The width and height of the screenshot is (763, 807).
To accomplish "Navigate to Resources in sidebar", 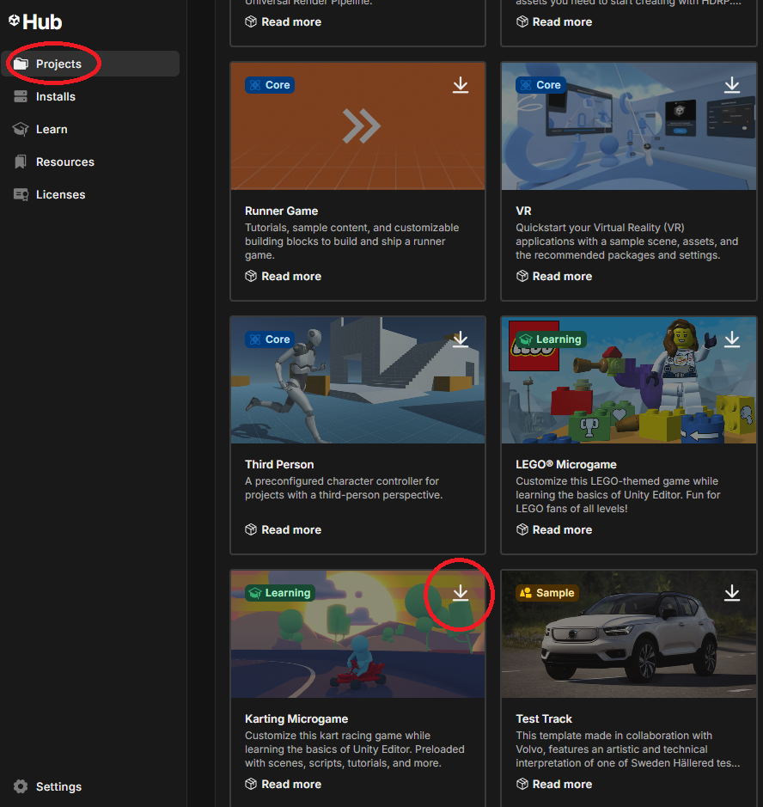I will click(x=64, y=162).
